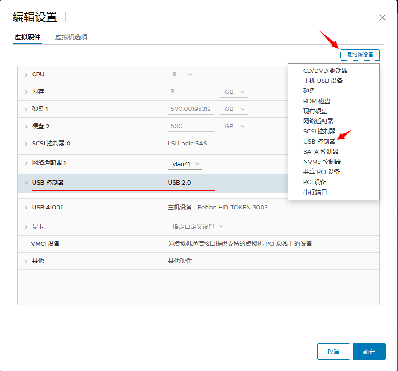Open the CPU count dropdown showing 8

(181, 74)
